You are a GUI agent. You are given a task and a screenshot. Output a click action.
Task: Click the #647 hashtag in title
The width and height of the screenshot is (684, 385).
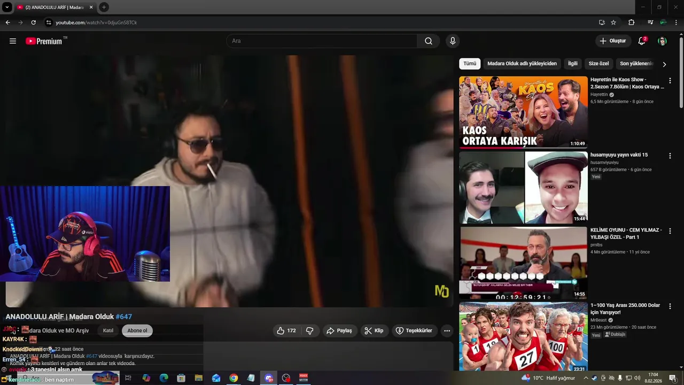[x=124, y=317]
